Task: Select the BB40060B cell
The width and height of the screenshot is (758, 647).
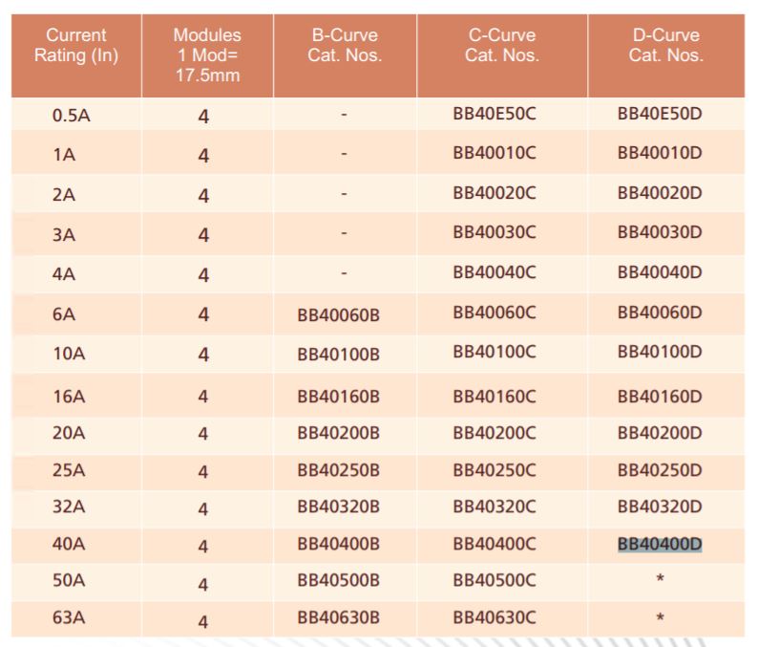Action: pos(338,314)
